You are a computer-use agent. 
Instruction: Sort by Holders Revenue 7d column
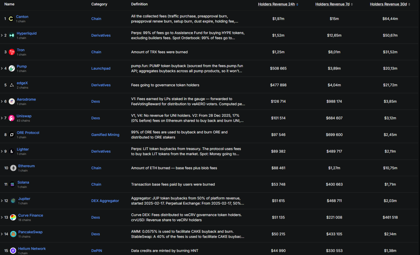pyautogui.click(x=334, y=4)
